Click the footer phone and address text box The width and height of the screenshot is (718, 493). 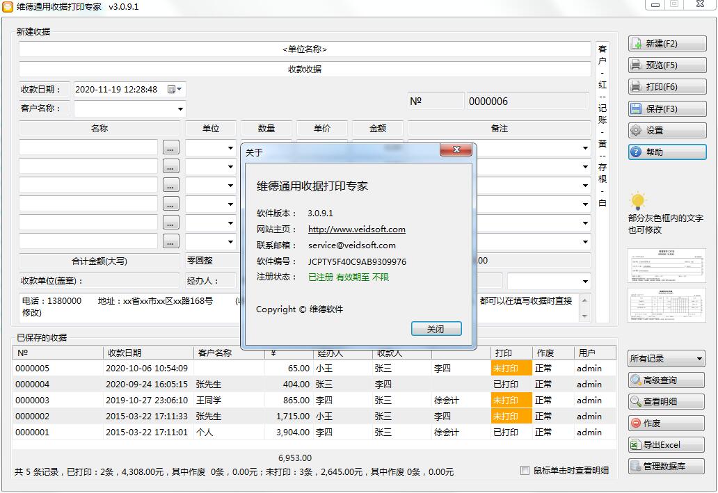305,307
